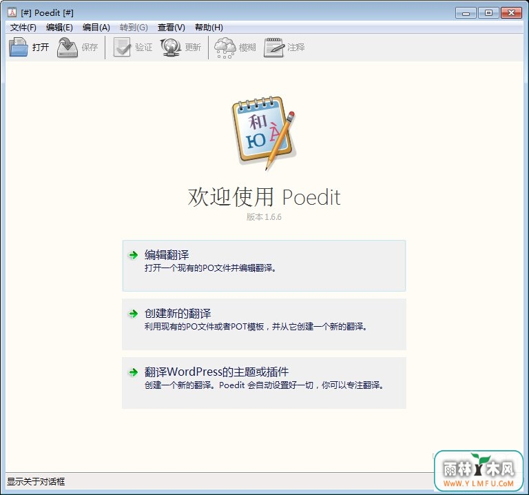This screenshot has width=529, height=495.
Task: Choose 翻译WordPress的主题或插件 option
Action: [x=264, y=383]
